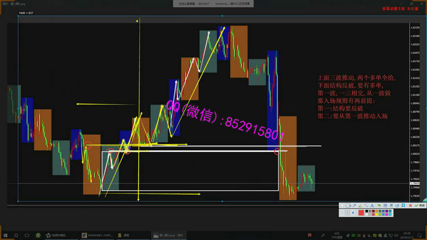Select the text tool with letter A
The height and width of the screenshot is (240, 427).
372,205
